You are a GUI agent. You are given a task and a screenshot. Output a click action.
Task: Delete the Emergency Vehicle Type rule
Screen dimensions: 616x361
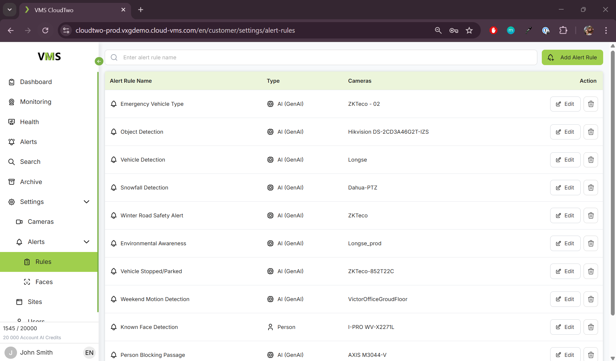[x=591, y=104]
